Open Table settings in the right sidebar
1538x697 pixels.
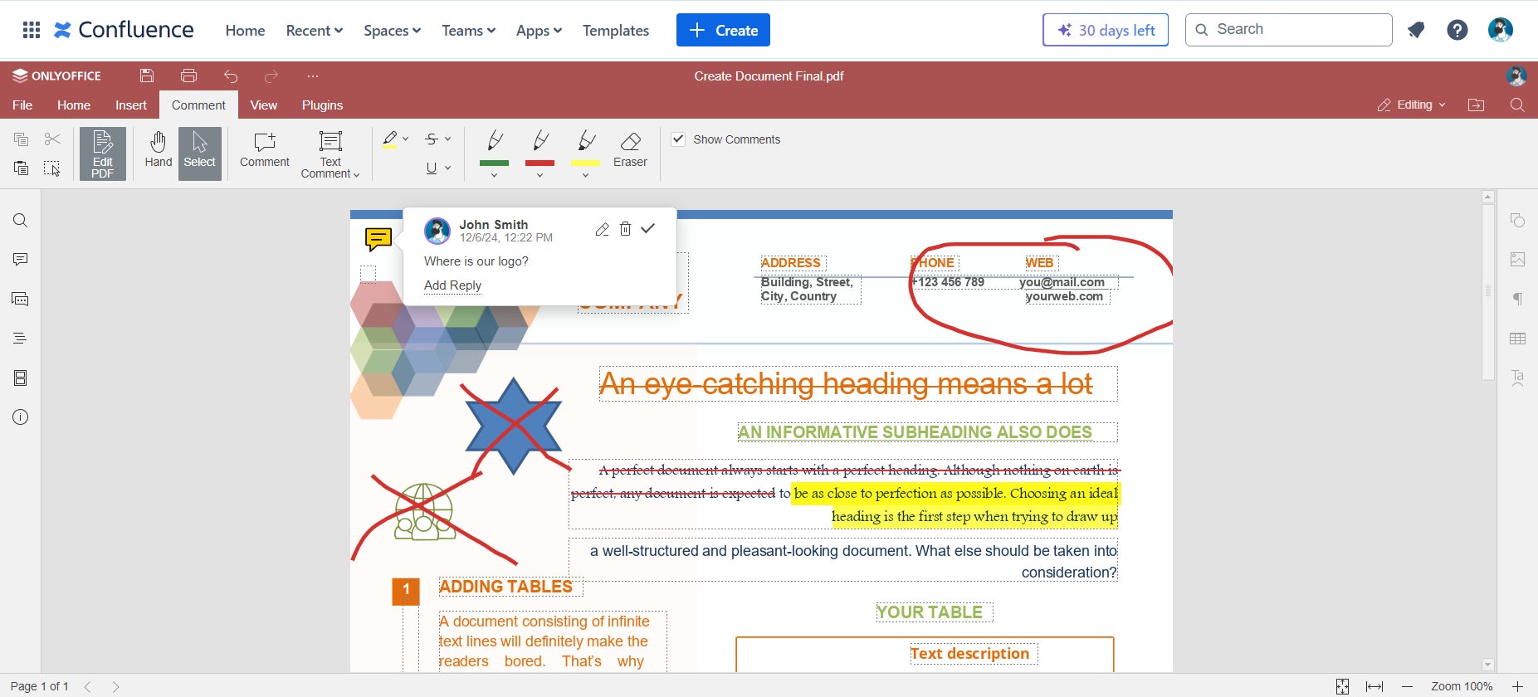tap(1517, 339)
